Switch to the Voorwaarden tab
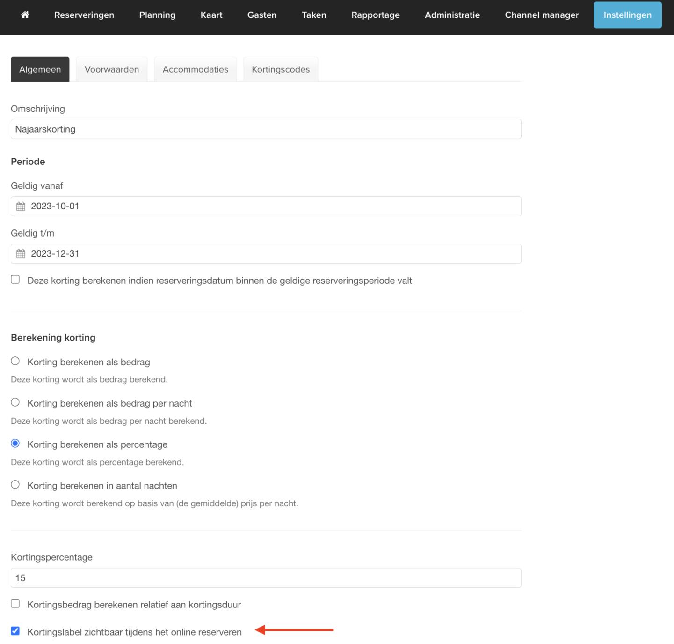 (x=112, y=69)
